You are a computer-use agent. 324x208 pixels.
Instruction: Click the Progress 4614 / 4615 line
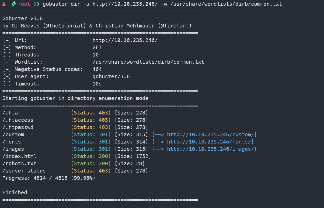(49, 178)
